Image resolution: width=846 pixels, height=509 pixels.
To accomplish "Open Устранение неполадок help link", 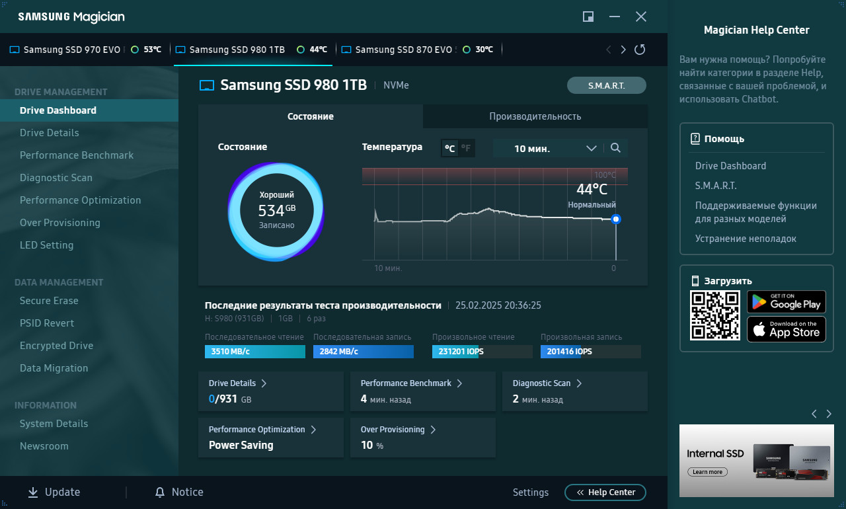I will pyautogui.click(x=746, y=239).
